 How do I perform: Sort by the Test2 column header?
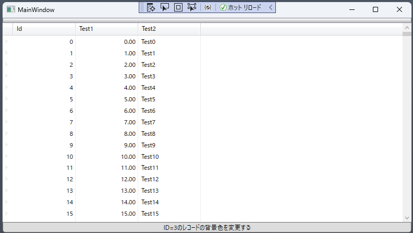169,29
